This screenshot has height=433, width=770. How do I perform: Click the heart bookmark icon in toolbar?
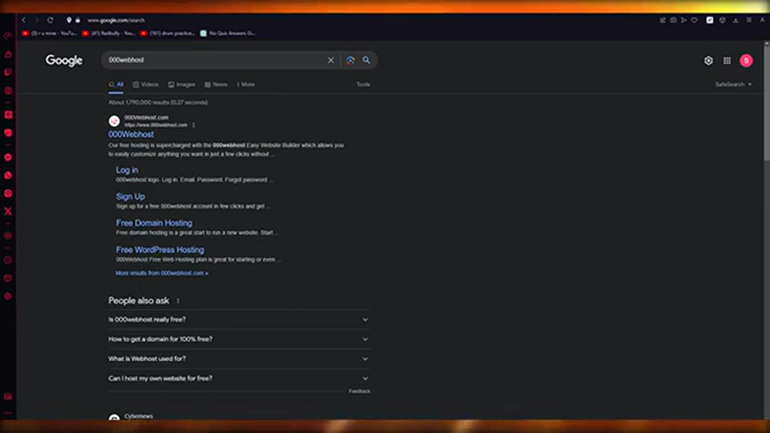tap(694, 20)
